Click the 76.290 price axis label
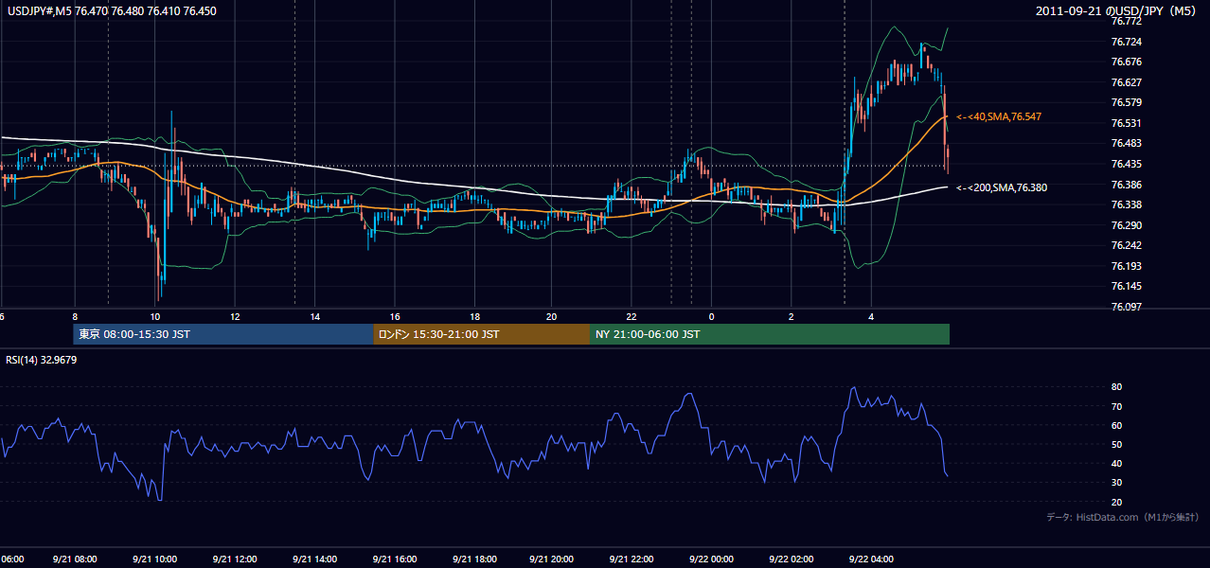This screenshot has height=568, width=1210. coord(1126,225)
